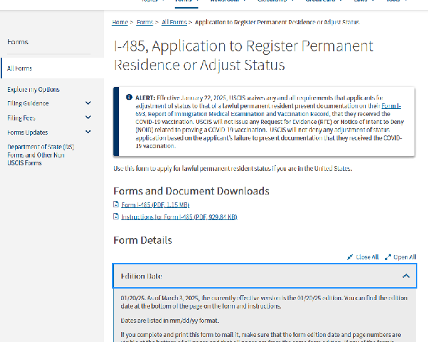
Task: Select All Forms in the sidebar
Action: (x=19, y=68)
